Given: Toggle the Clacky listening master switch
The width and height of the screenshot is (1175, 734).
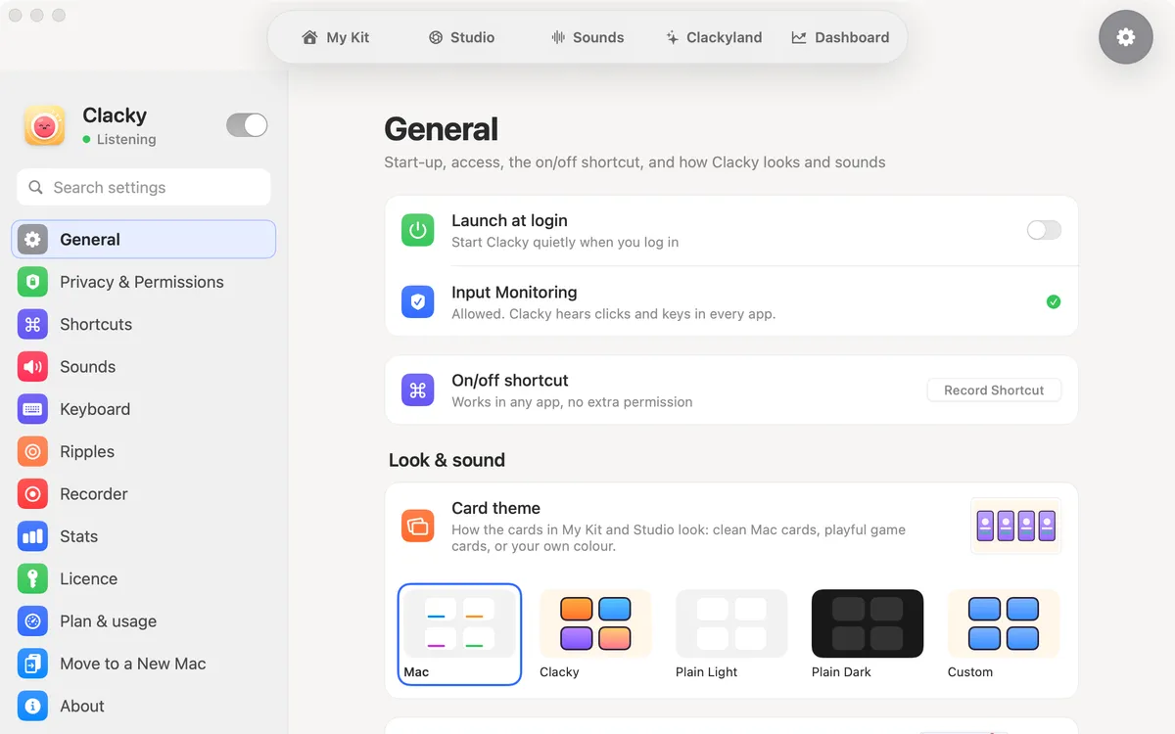Looking at the screenshot, I should (247, 125).
